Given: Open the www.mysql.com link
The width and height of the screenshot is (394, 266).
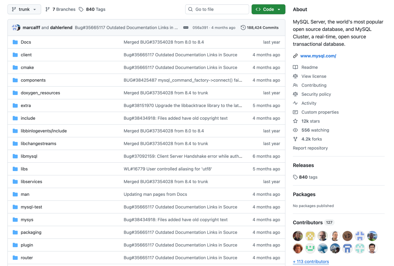Looking at the screenshot, I should 318,56.
